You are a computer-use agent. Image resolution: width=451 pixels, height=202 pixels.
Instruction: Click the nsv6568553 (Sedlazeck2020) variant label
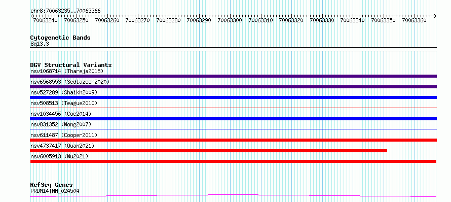coord(70,82)
